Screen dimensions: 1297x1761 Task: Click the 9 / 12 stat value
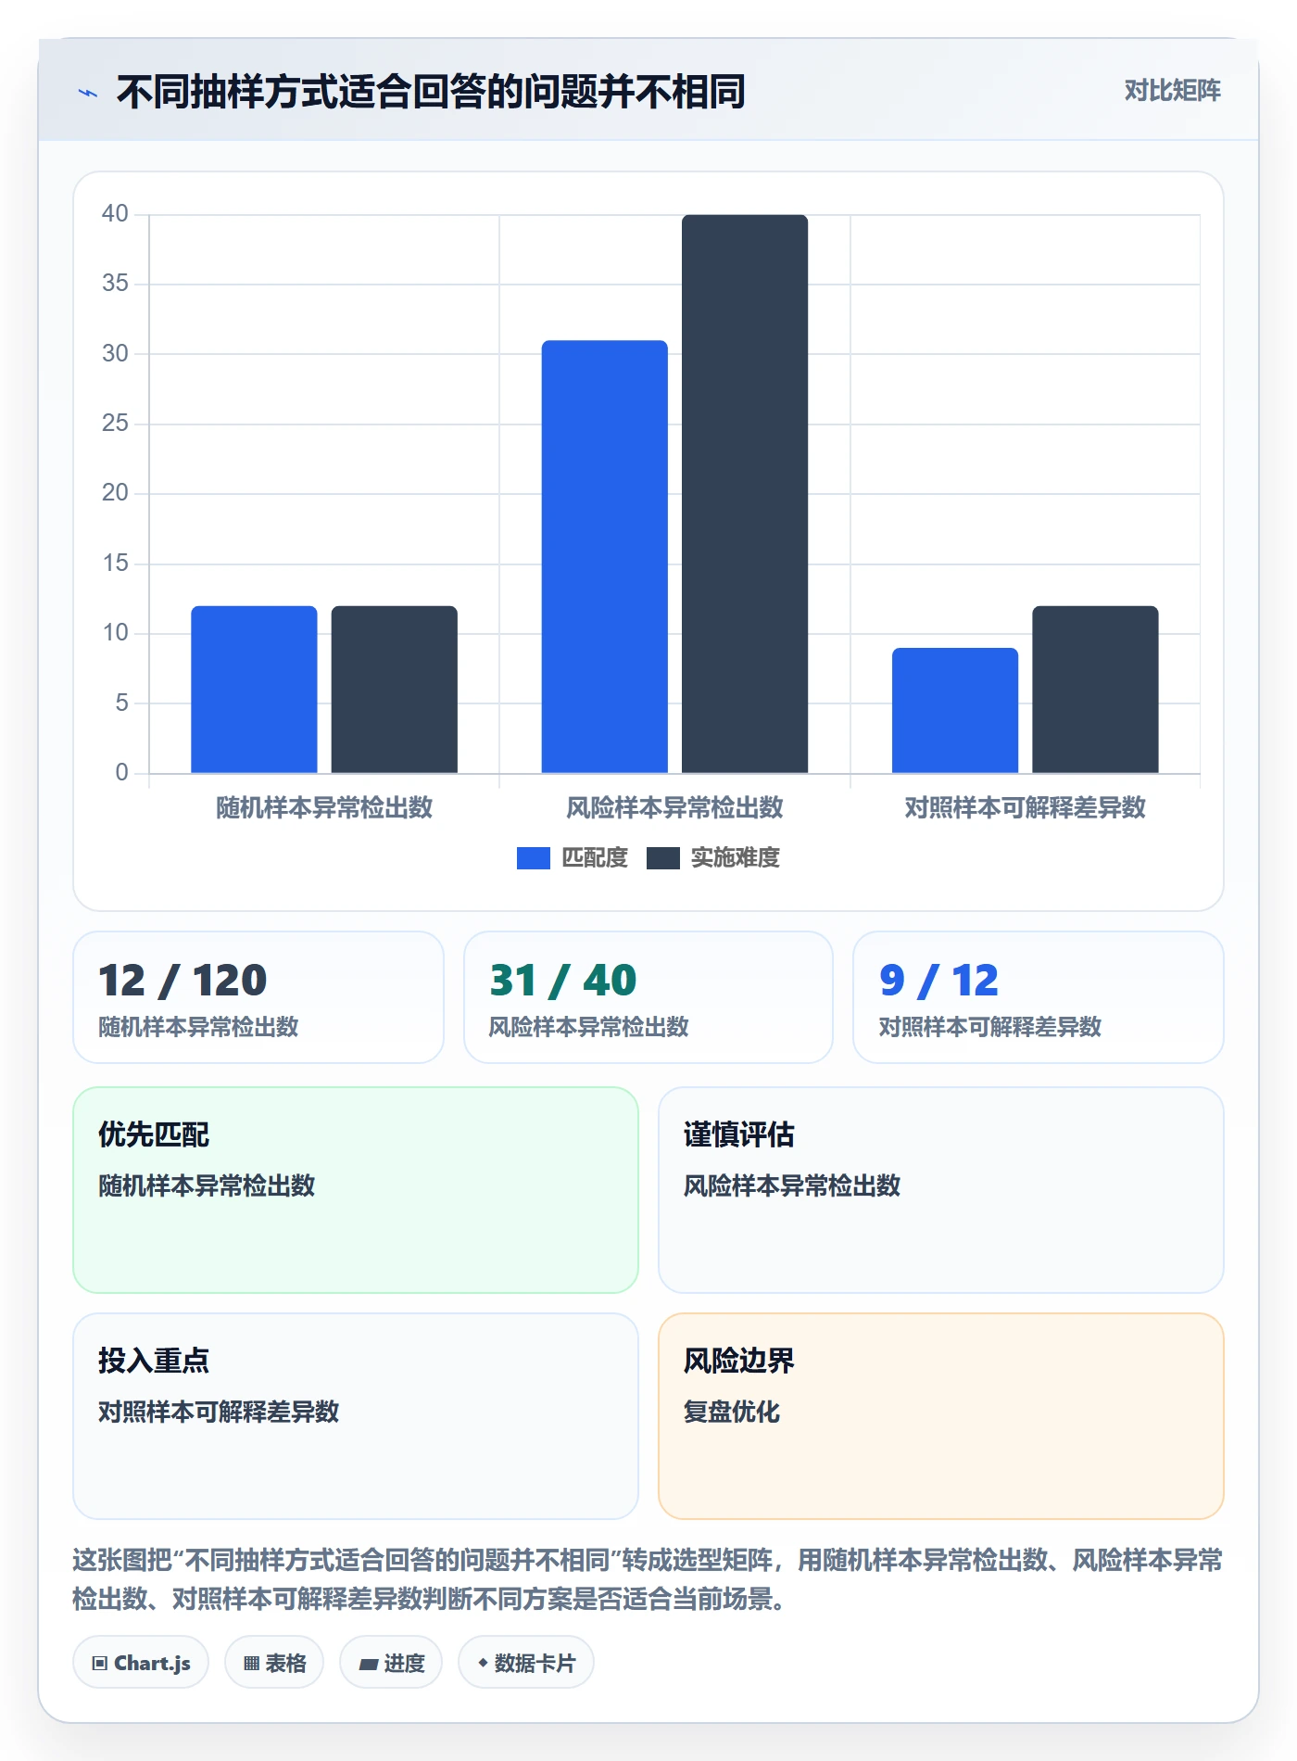coord(939,981)
